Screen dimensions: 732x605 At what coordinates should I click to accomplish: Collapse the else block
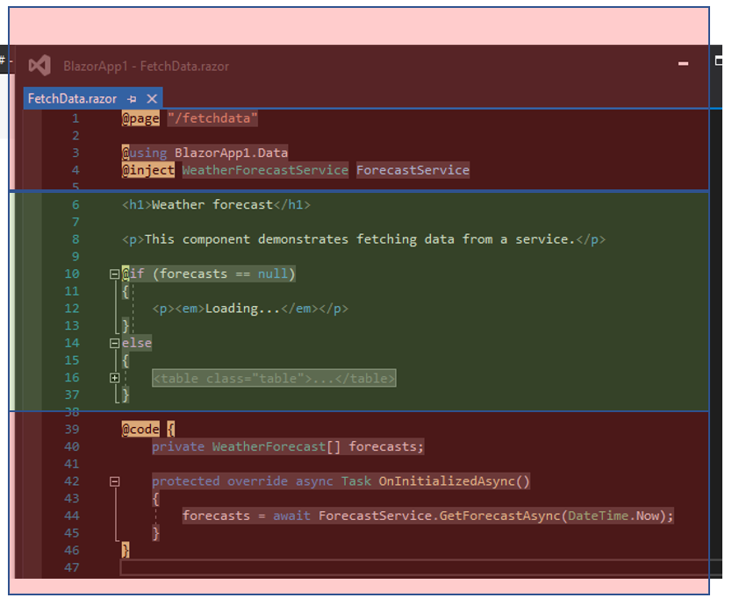[114, 344]
